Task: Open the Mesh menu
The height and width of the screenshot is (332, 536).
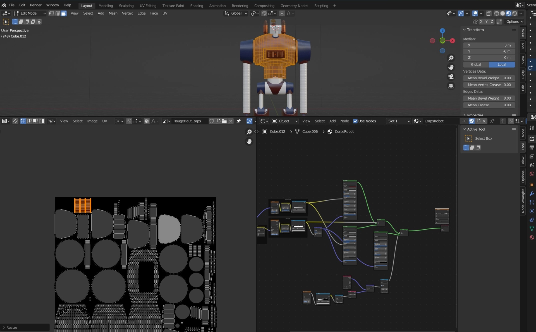Action: [113, 13]
